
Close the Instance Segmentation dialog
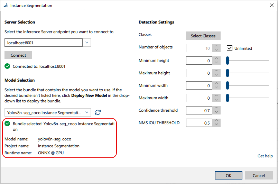(272, 5)
